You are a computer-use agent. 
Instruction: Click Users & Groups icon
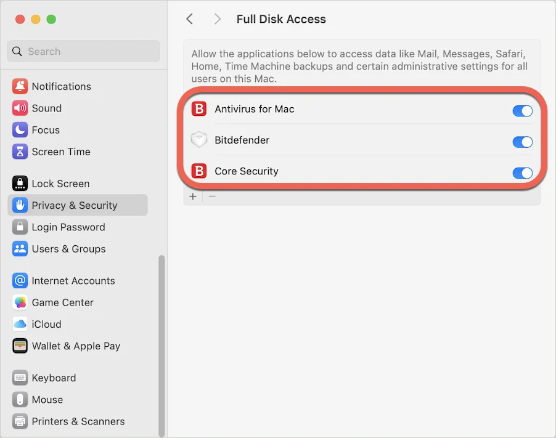[x=20, y=249]
